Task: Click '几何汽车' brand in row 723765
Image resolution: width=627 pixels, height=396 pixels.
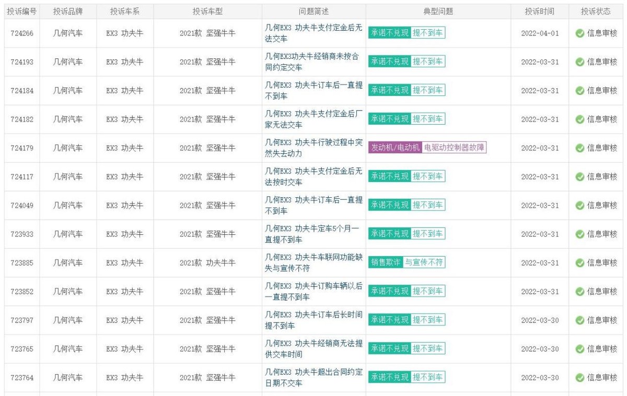Action: 68,349
